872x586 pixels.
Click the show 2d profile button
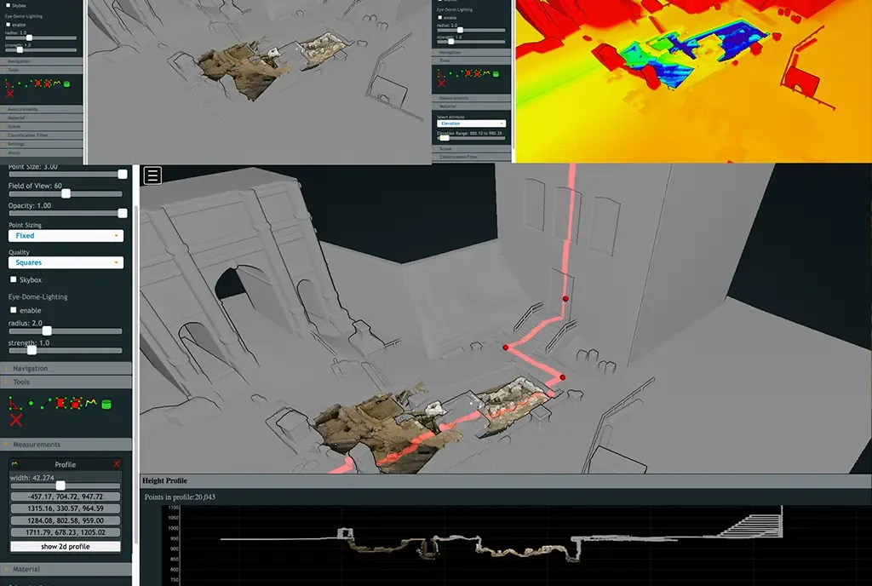[65, 547]
